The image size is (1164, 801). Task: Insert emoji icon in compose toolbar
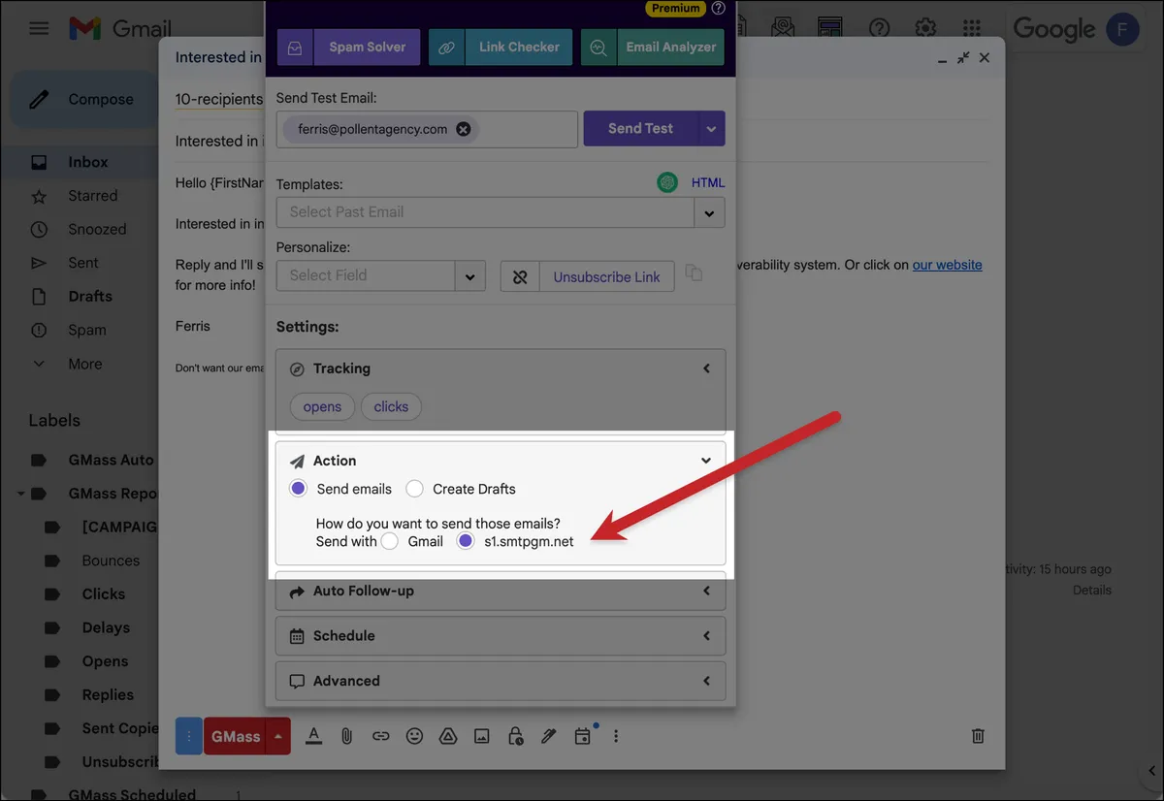pos(414,736)
